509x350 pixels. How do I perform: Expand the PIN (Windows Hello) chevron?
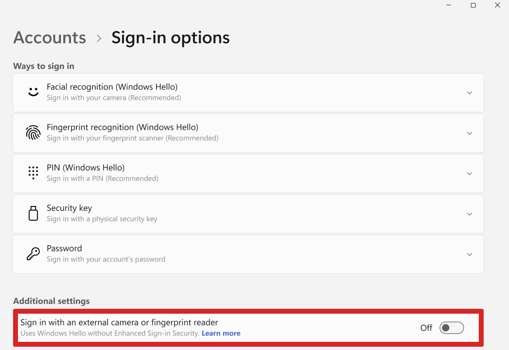click(469, 174)
